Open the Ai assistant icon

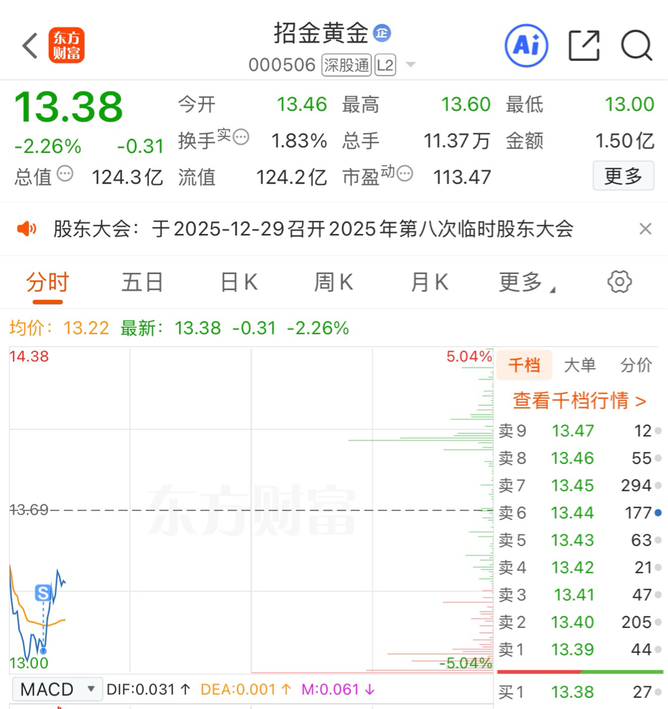(x=526, y=46)
